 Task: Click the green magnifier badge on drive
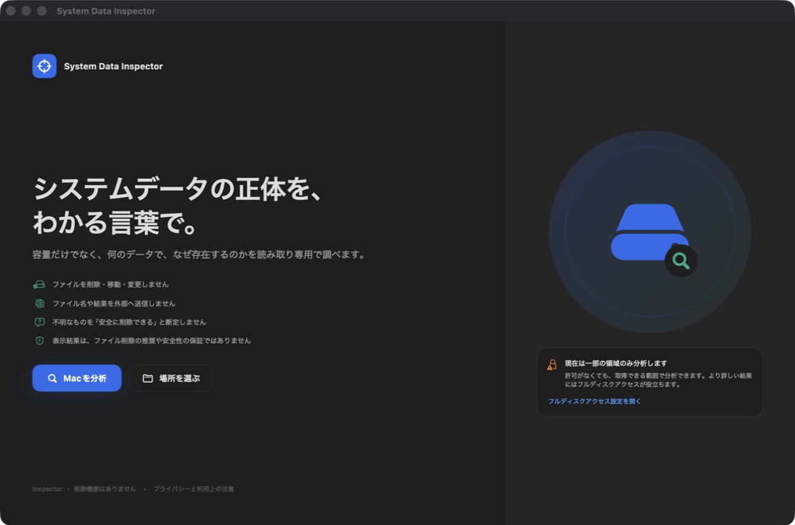(681, 261)
